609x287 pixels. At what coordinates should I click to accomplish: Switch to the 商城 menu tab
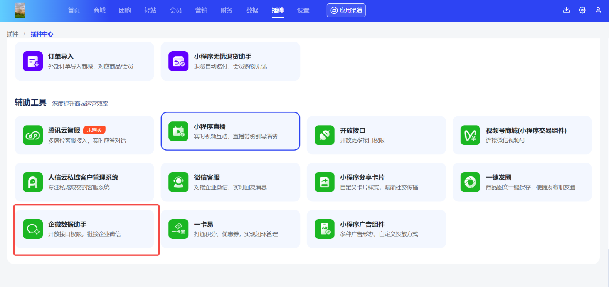pos(99,10)
